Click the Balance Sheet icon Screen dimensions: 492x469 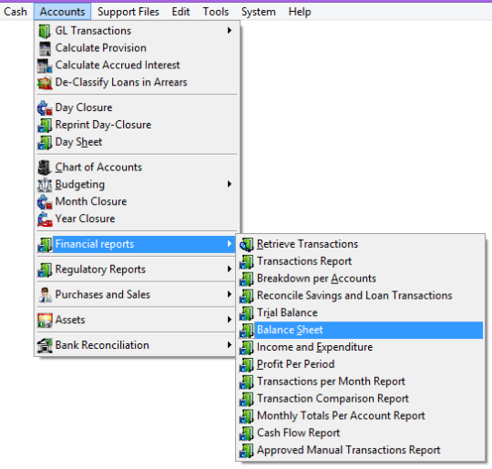[246, 330]
